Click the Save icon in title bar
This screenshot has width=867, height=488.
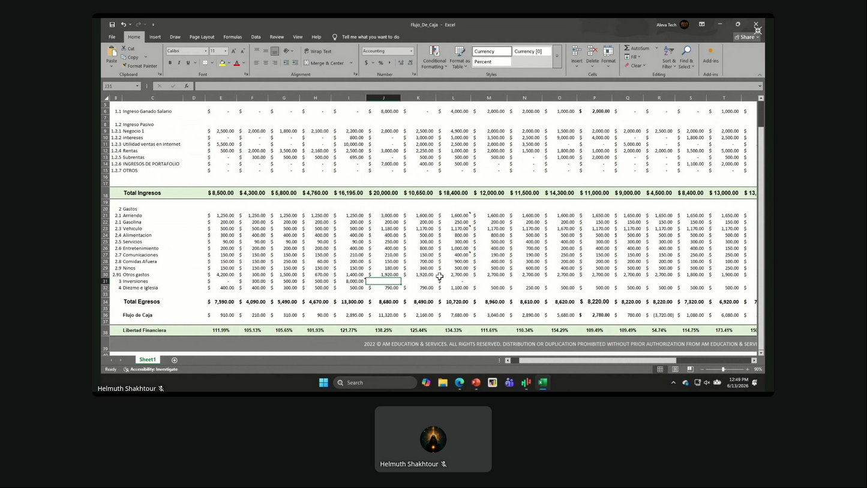[x=112, y=25]
